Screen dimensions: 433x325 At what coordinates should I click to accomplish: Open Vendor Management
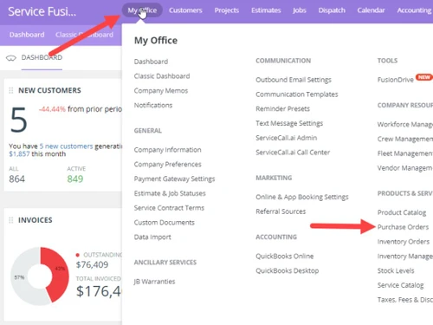tap(405, 168)
